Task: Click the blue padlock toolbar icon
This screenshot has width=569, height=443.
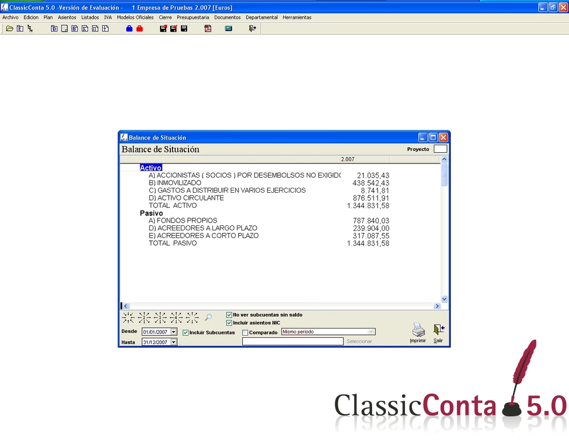Action: pyautogui.click(x=129, y=29)
